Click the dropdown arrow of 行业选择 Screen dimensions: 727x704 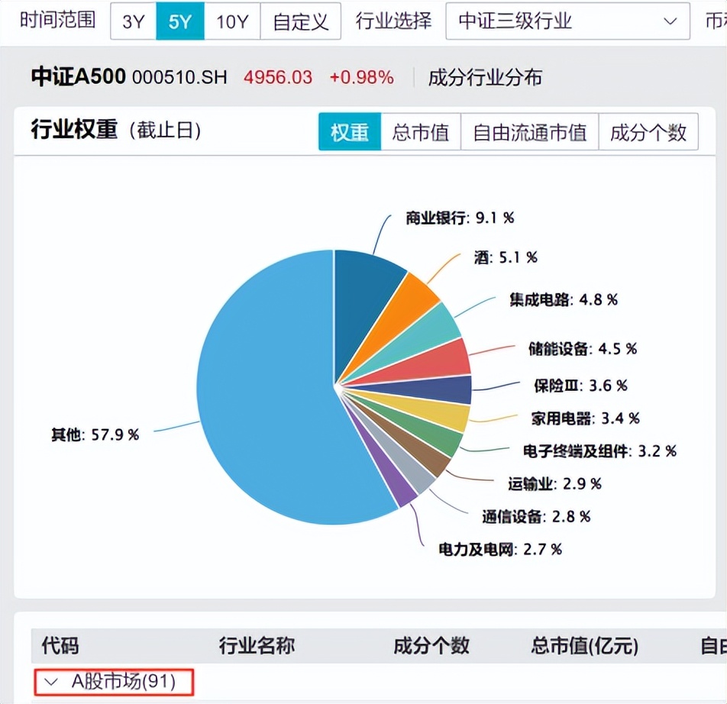(x=670, y=21)
